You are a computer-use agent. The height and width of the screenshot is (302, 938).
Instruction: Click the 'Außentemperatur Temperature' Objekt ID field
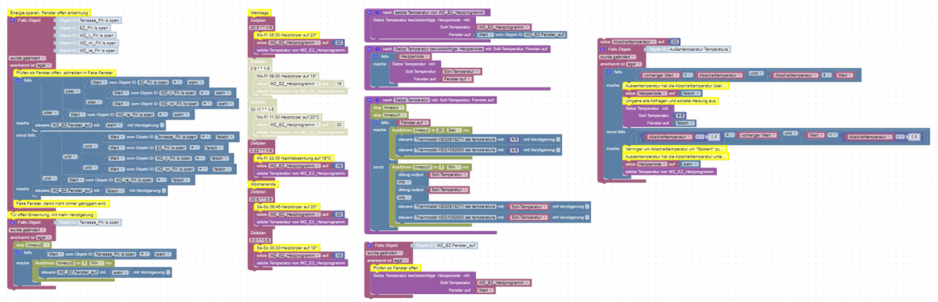(699, 49)
